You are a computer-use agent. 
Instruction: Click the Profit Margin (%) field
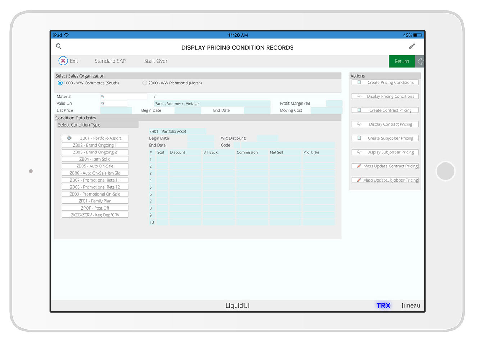click(x=334, y=104)
